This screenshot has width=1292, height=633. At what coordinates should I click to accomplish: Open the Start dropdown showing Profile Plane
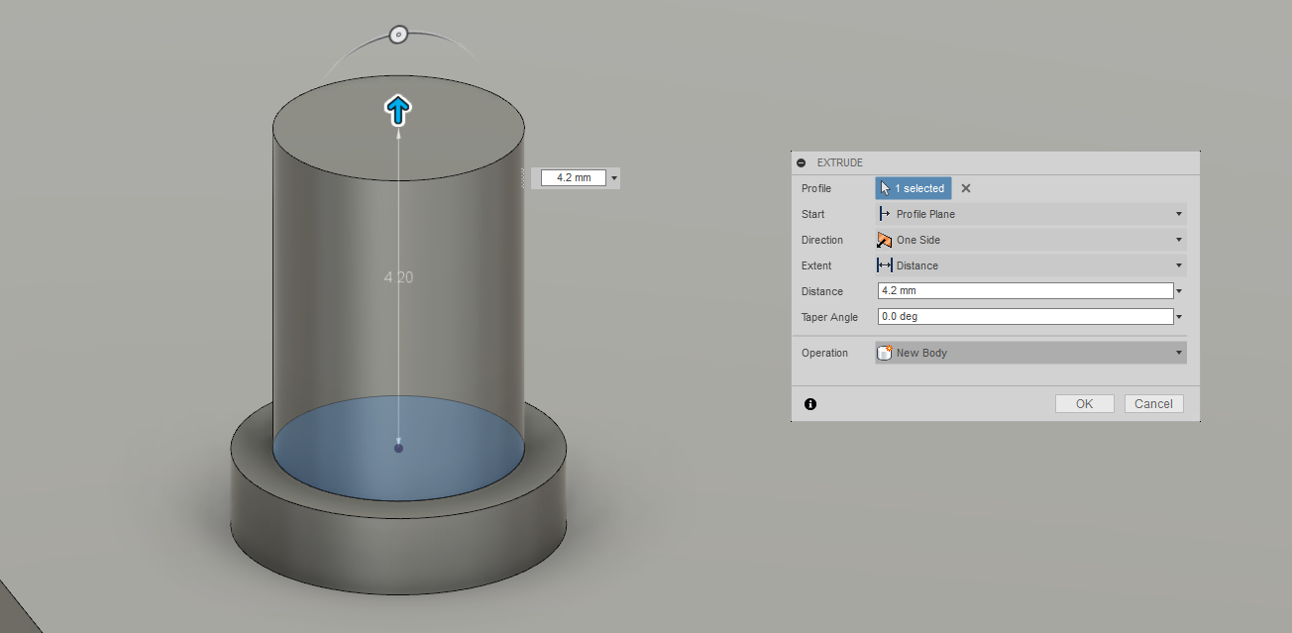click(x=1030, y=214)
